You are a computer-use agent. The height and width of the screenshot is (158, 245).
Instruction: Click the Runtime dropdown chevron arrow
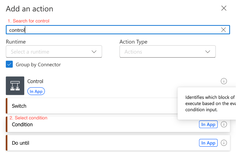[x=94, y=52]
